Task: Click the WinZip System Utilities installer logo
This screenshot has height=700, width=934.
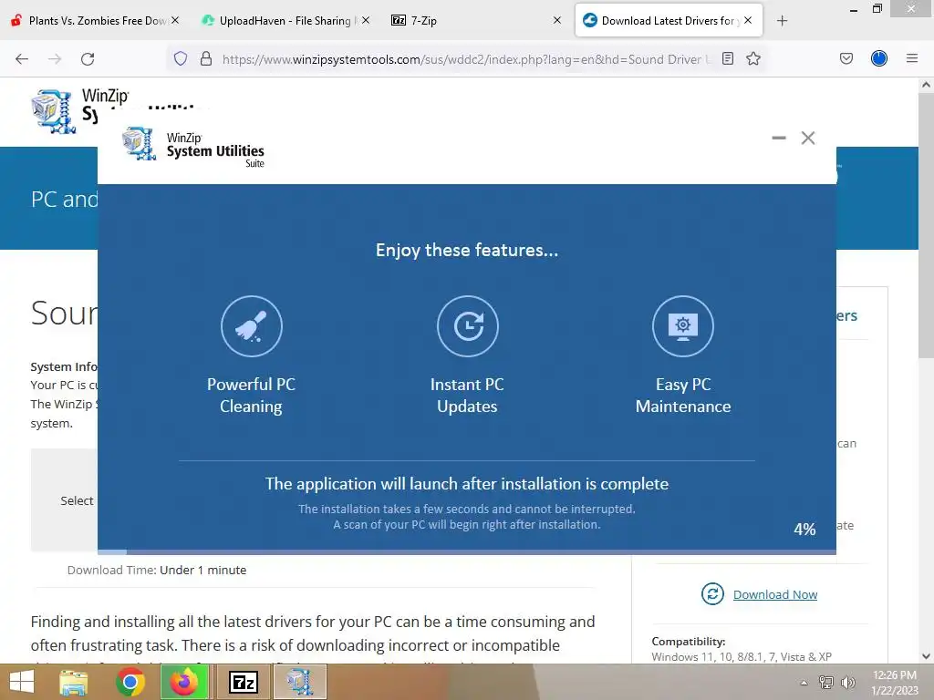Action: [x=193, y=145]
